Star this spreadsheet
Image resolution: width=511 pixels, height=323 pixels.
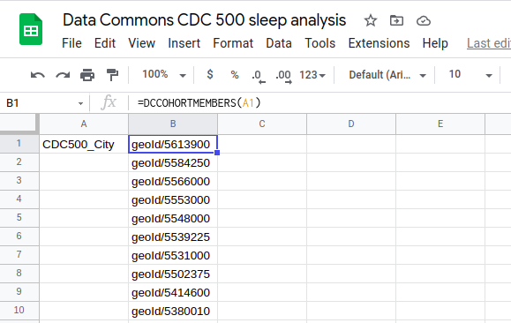370,21
